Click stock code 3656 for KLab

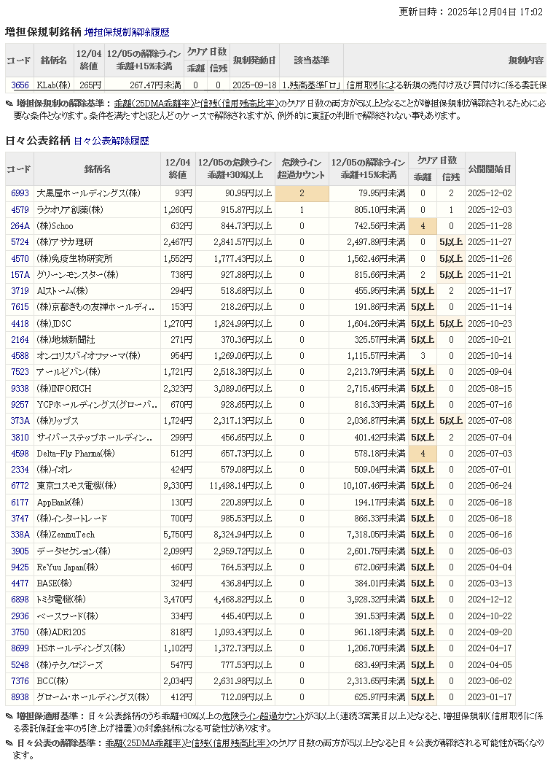(x=20, y=85)
